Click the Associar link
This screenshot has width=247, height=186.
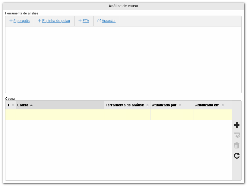tap(109, 21)
